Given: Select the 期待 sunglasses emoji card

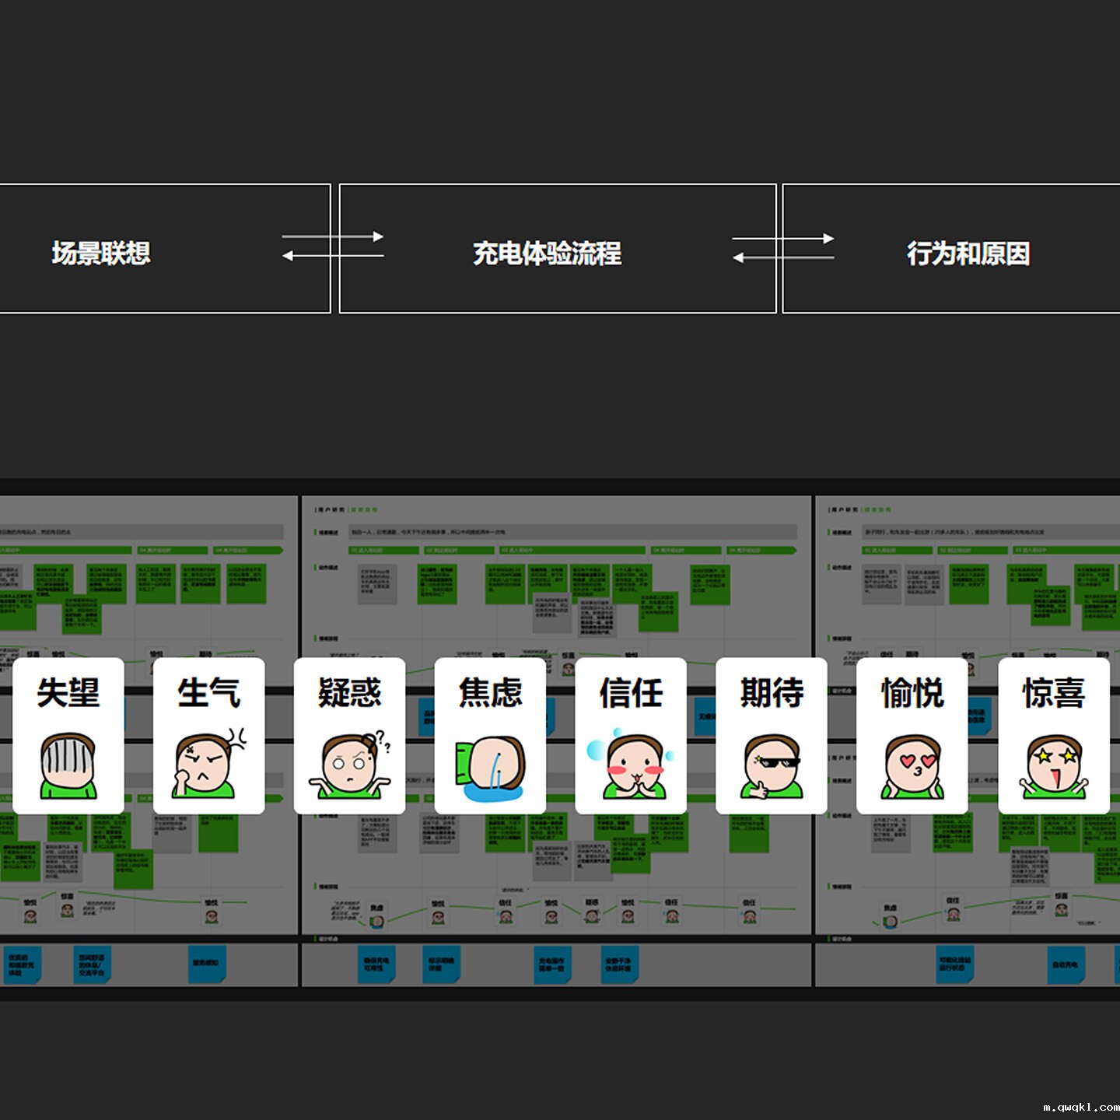Looking at the screenshot, I should coord(772,736).
